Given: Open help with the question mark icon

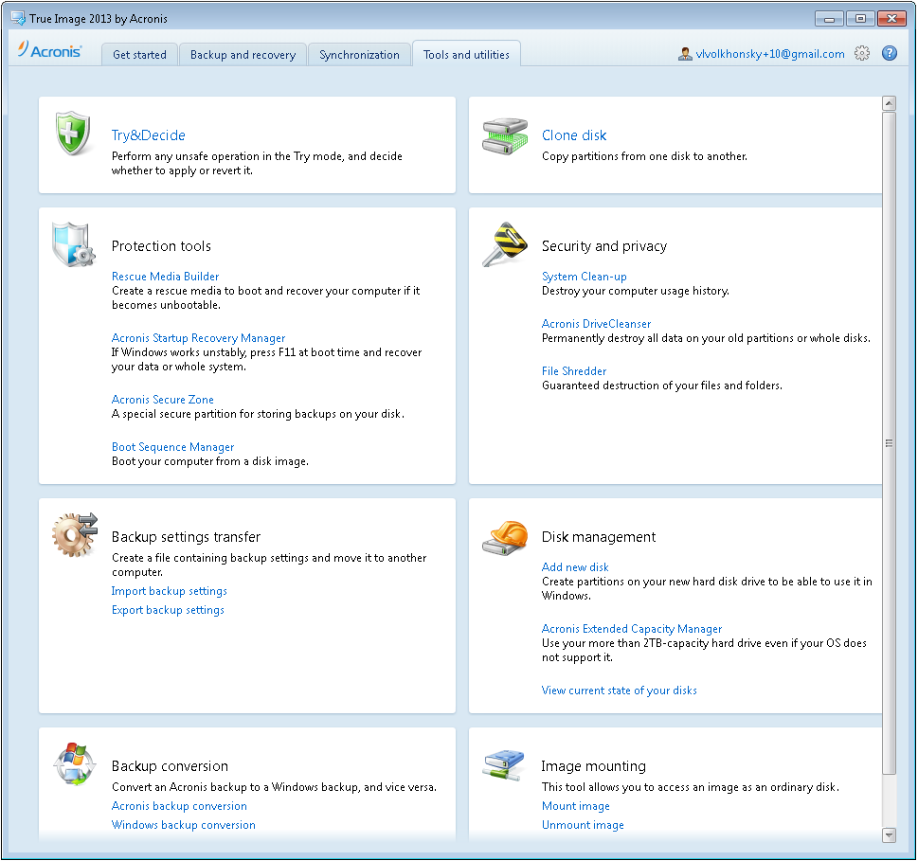Looking at the screenshot, I should coord(890,53).
